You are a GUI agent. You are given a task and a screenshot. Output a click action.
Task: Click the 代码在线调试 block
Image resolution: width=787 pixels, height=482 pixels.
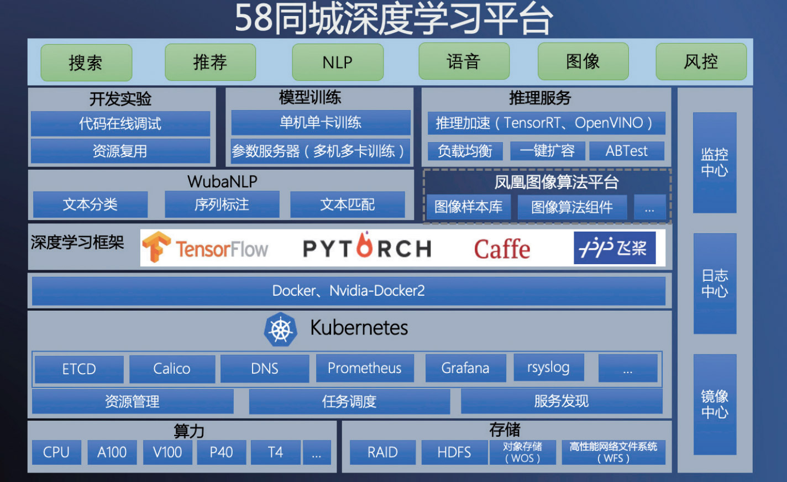point(120,123)
